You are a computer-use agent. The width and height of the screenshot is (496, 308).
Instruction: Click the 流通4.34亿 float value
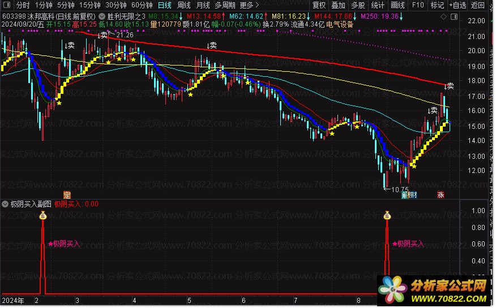pos(307,25)
